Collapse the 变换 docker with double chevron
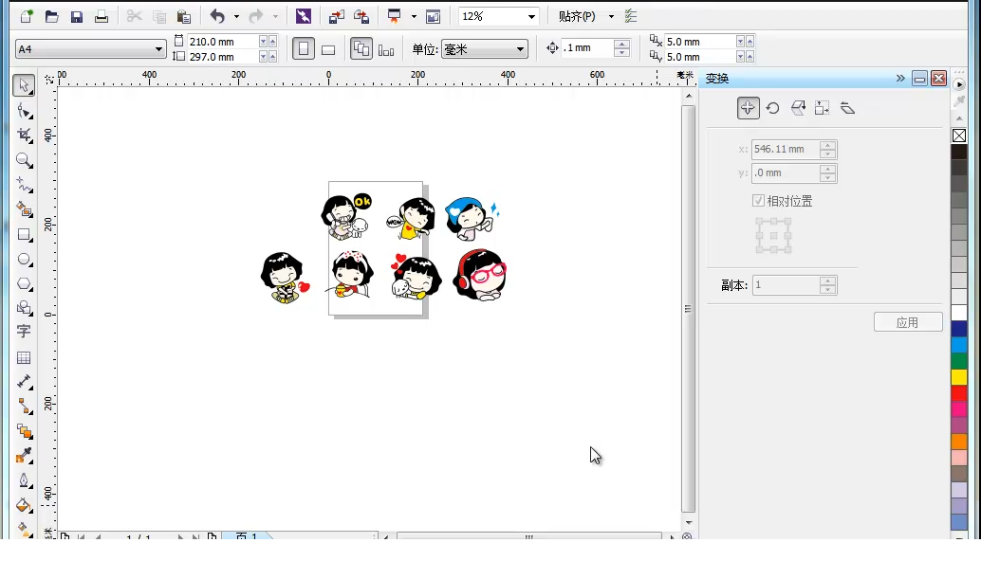Image resolution: width=981 pixels, height=561 pixels. (900, 78)
